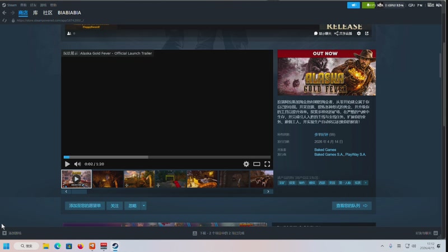The image size is (448, 252).
Task: Open the 查看 view menu
Action: point(23,5)
